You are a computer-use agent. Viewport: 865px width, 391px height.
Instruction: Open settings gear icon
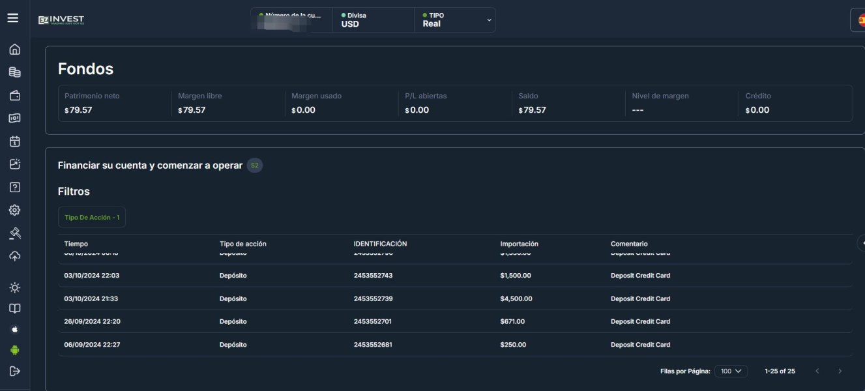coord(14,210)
